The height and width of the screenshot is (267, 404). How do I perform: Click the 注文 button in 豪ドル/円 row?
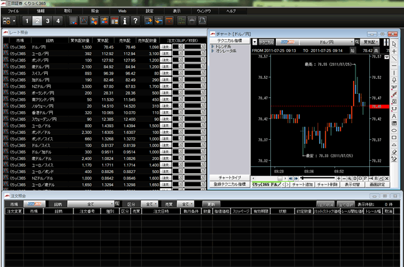click(165, 66)
